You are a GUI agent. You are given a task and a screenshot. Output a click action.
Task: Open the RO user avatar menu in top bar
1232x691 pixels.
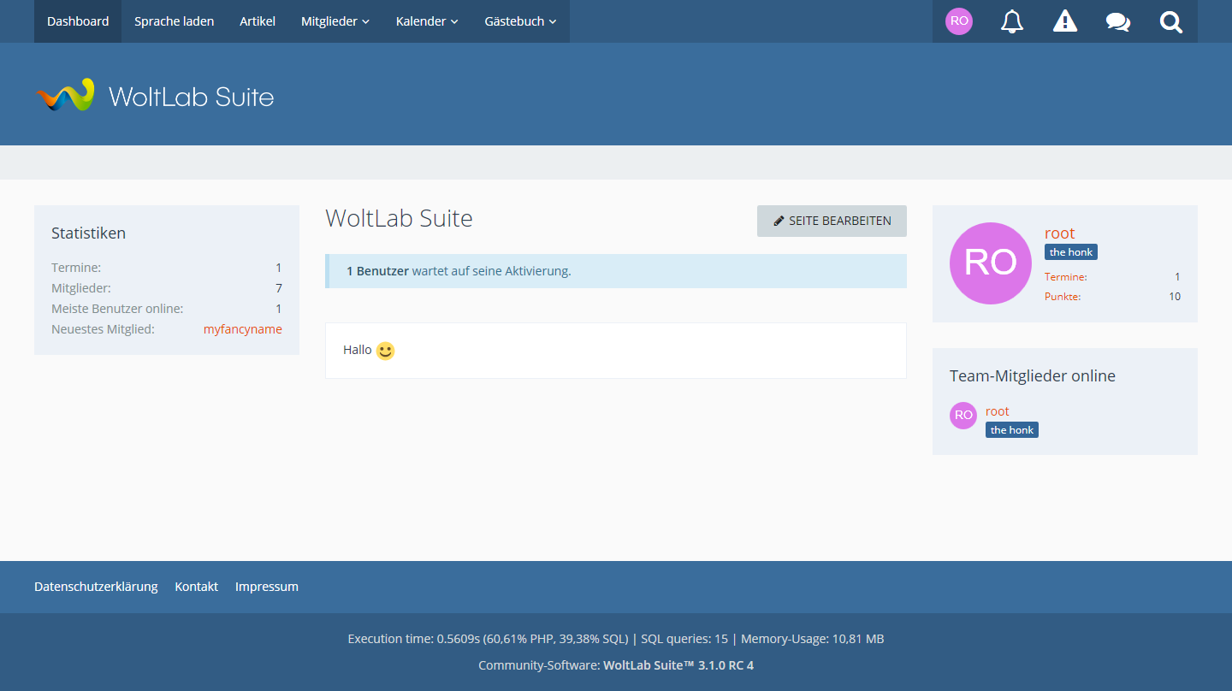click(x=959, y=21)
